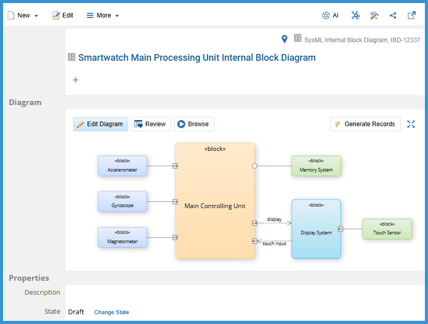This screenshot has width=428, height=324.
Task: Open record in new window icon
Action: pyautogui.click(x=412, y=15)
